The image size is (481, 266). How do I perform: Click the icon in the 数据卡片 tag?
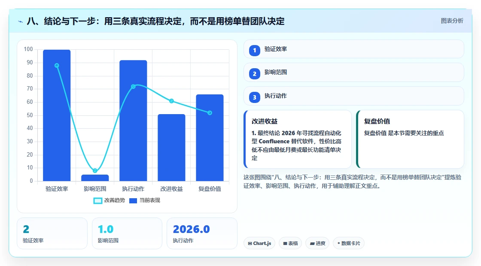339,243
